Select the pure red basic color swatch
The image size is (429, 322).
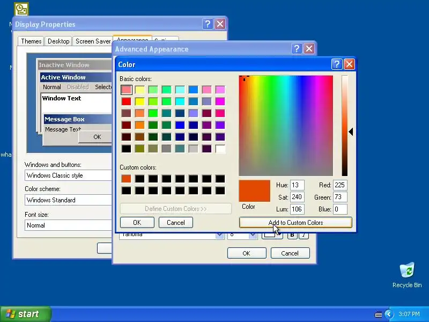(127, 101)
